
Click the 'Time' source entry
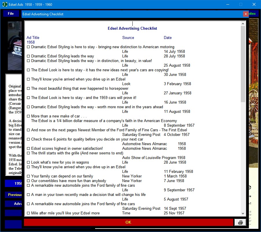click(126, 213)
